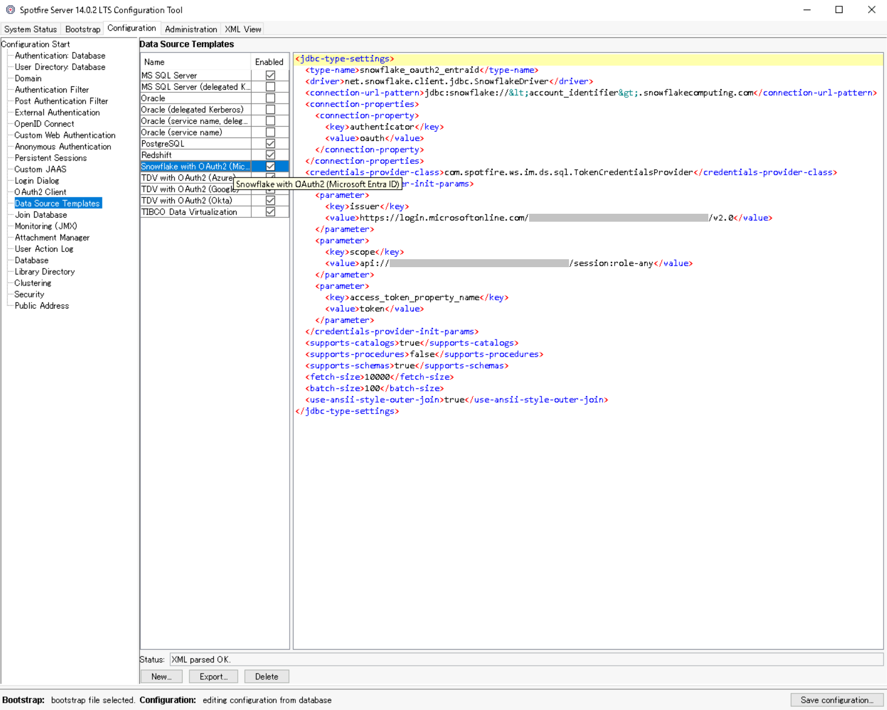The height and width of the screenshot is (710, 887).
Task: Select Oracle (delegated Kerberos) row
Action: pos(195,109)
